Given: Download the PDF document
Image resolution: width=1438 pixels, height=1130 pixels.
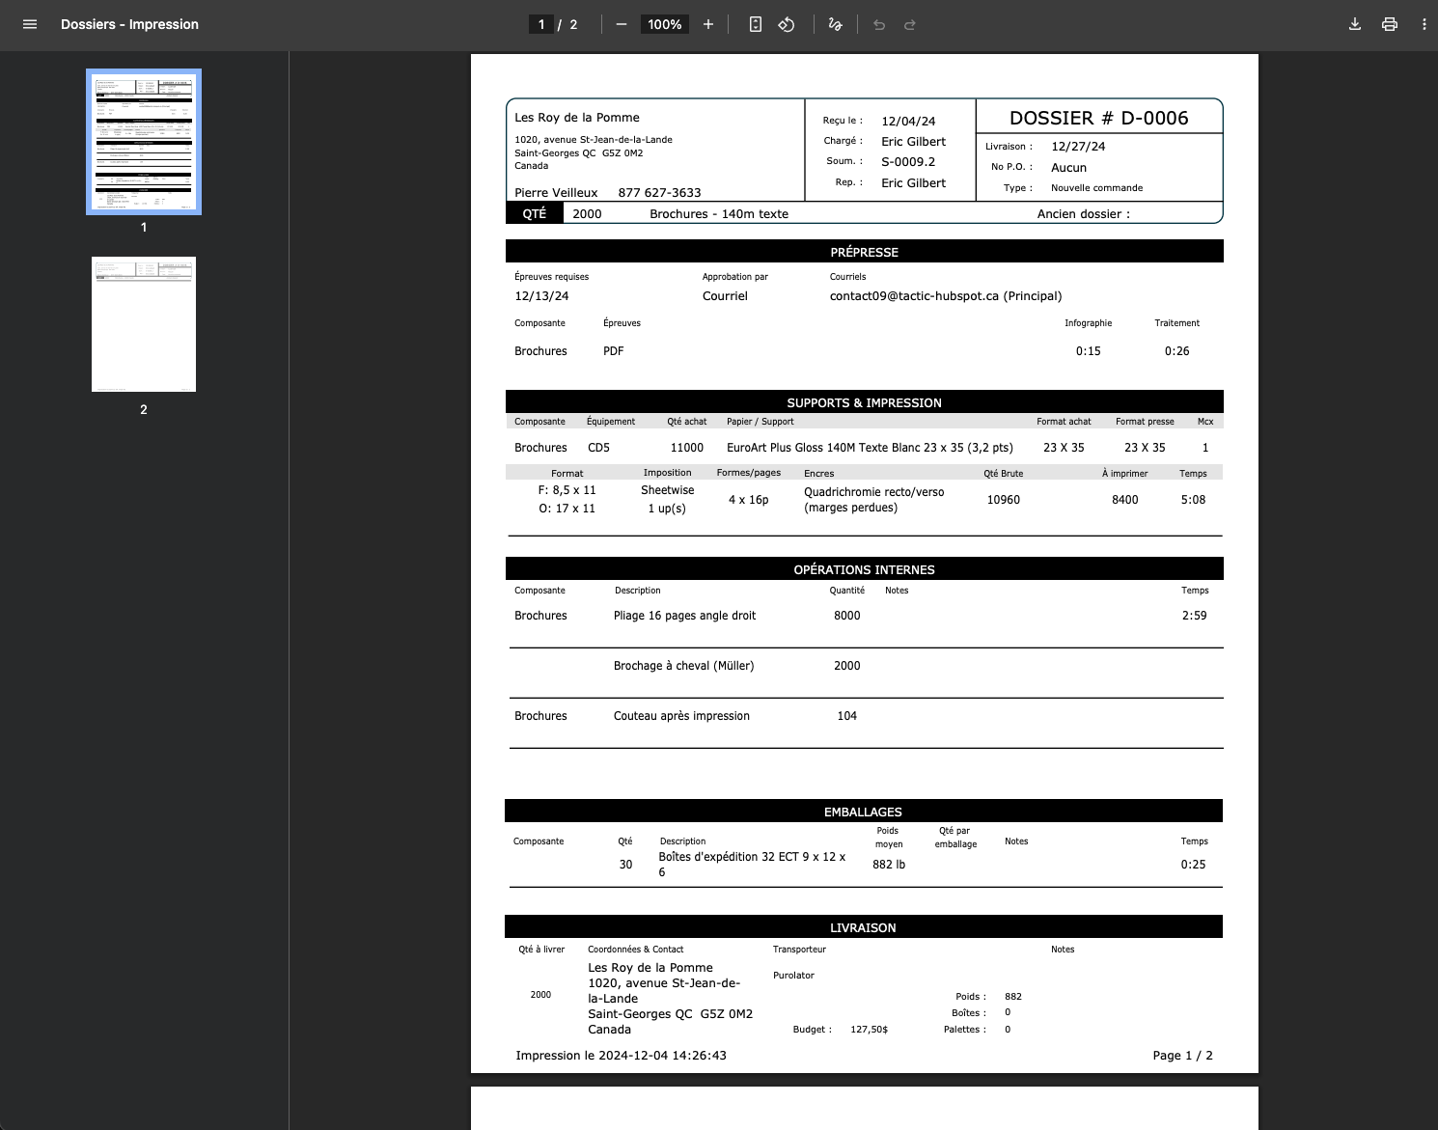Looking at the screenshot, I should point(1355,24).
